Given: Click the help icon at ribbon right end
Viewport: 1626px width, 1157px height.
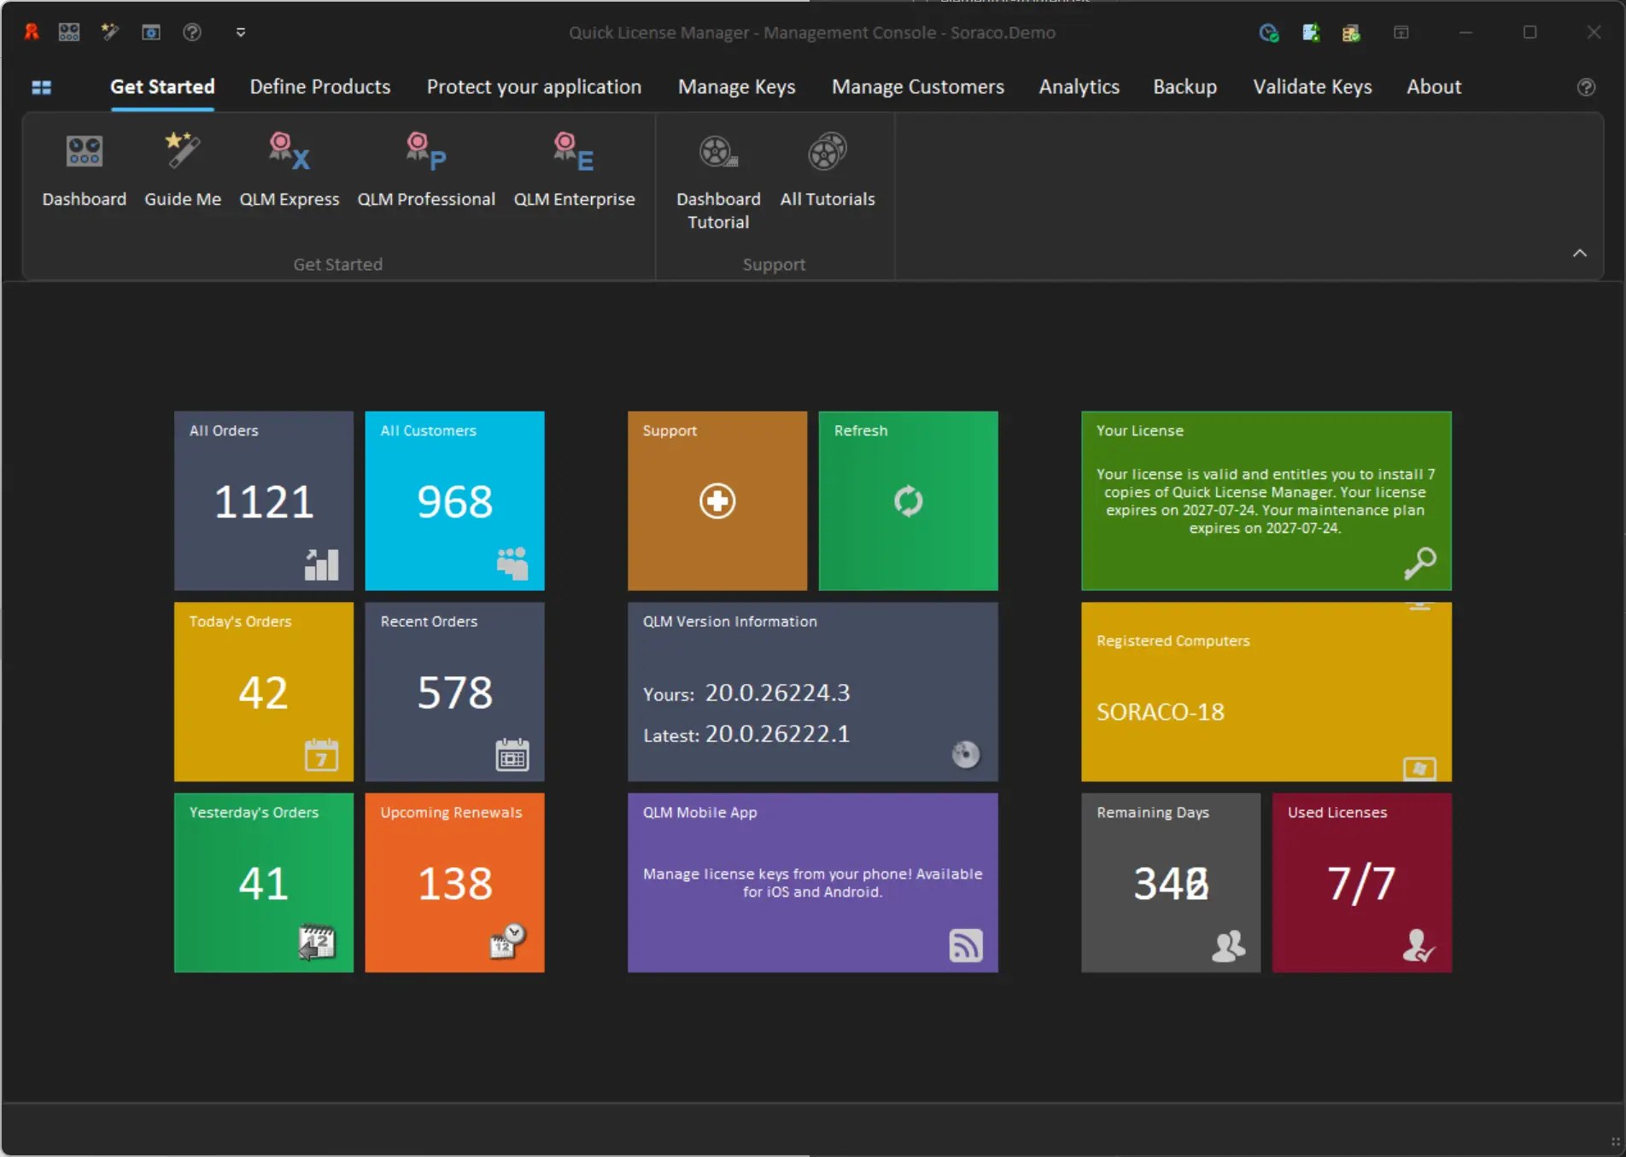Looking at the screenshot, I should point(1586,87).
